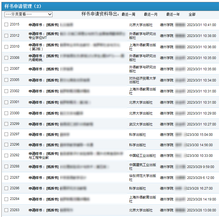Click 中国轻工业出版社 publisher name
This screenshot has height=217, width=219.
pyautogui.click(x=142, y=156)
